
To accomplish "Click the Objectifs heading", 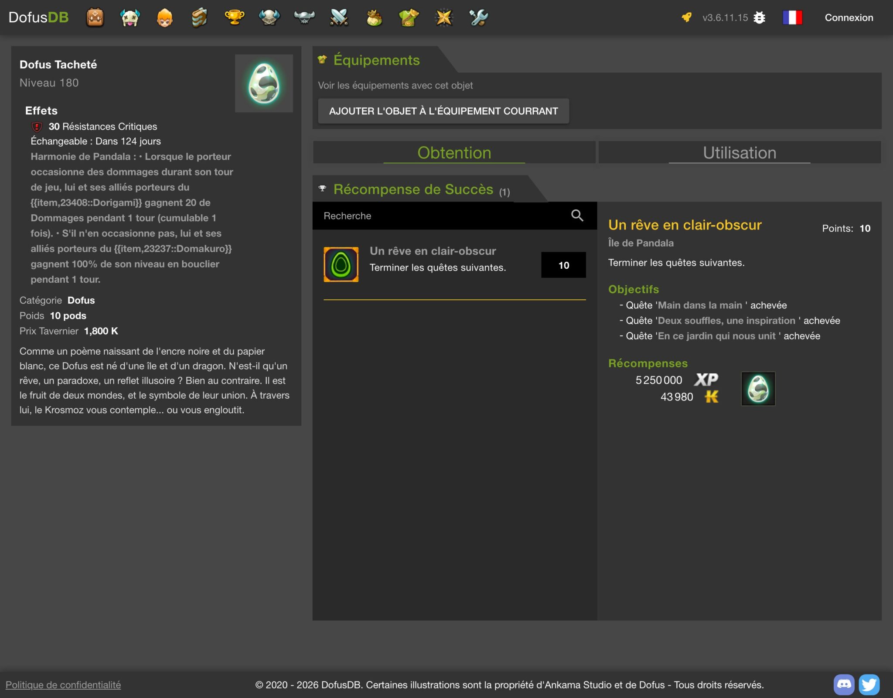I will point(634,289).
